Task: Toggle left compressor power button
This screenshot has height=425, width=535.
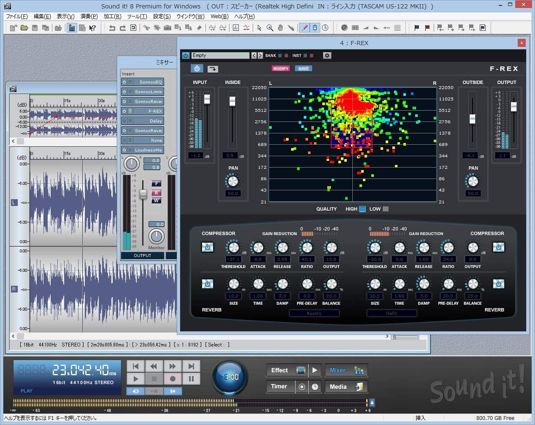Action: 207,247
